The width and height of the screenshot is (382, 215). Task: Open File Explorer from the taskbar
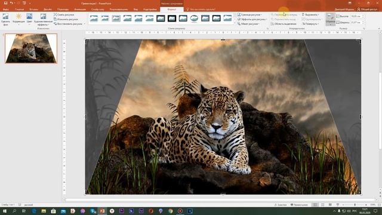point(44,211)
